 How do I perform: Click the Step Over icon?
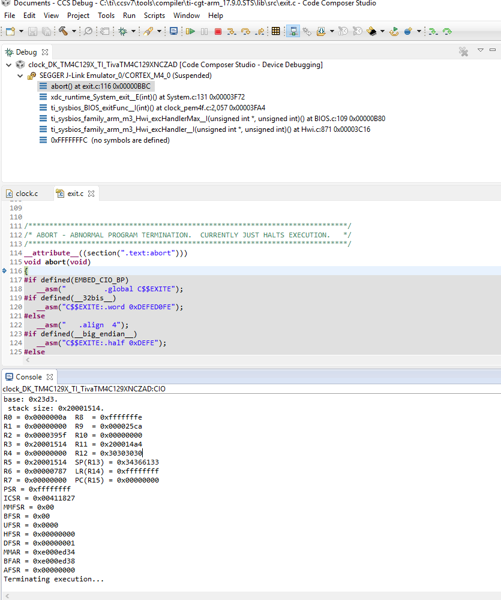[x=245, y=31]
